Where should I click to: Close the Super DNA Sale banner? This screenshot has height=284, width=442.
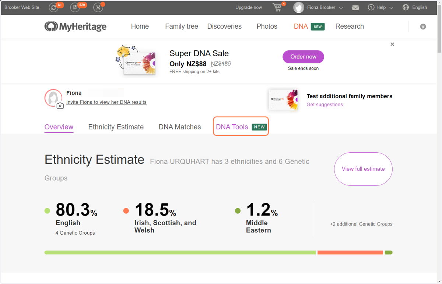(x=392, y=44)
